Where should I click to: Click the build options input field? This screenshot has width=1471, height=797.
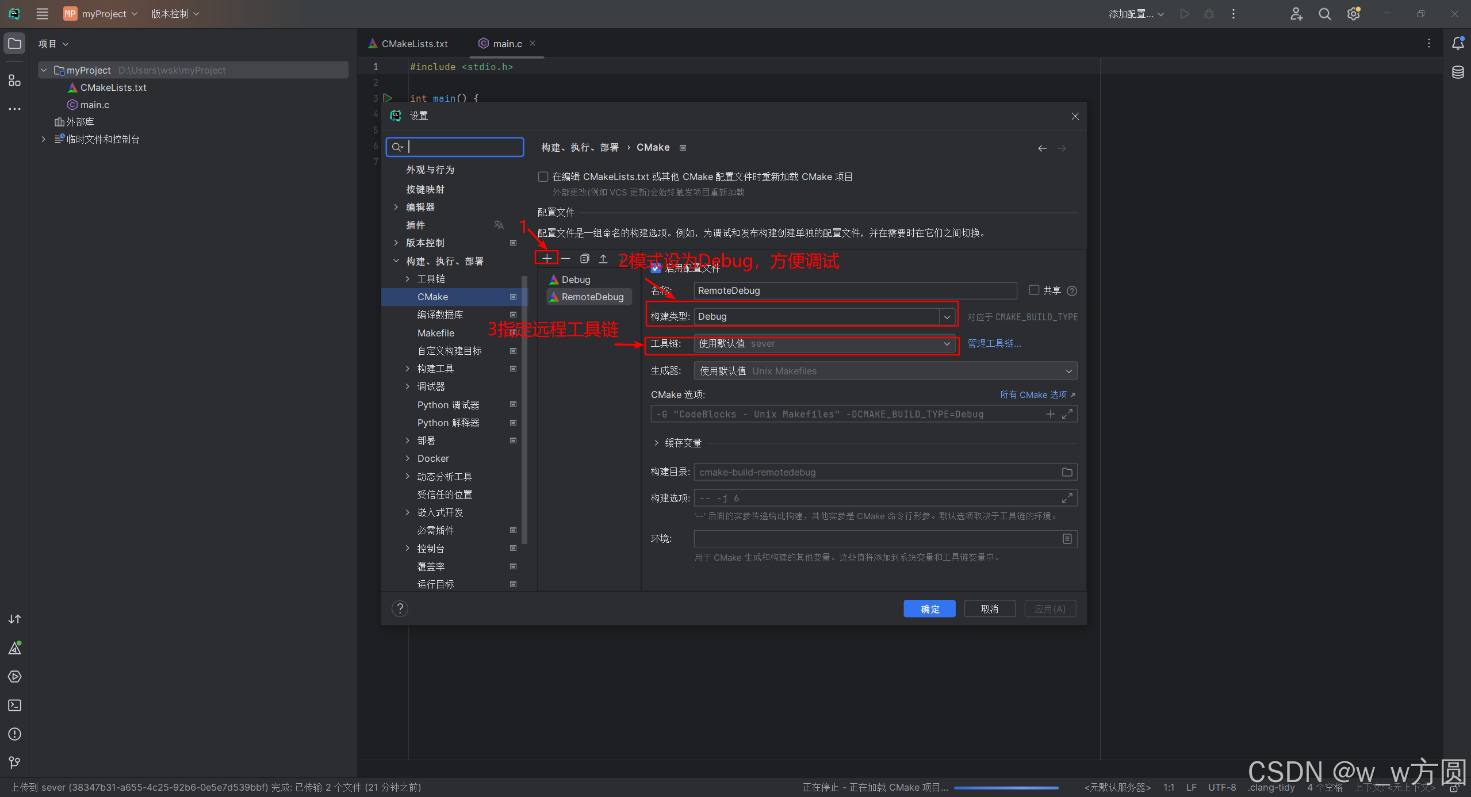[886, 498]
